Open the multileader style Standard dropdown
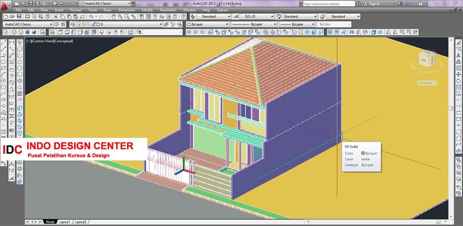The width and height of the screenshot is (463, 226). (343, 17)
